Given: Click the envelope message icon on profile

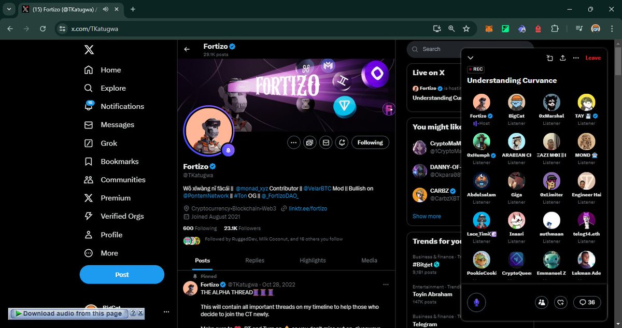Looking at the screenshot, I should coord(326,142).
